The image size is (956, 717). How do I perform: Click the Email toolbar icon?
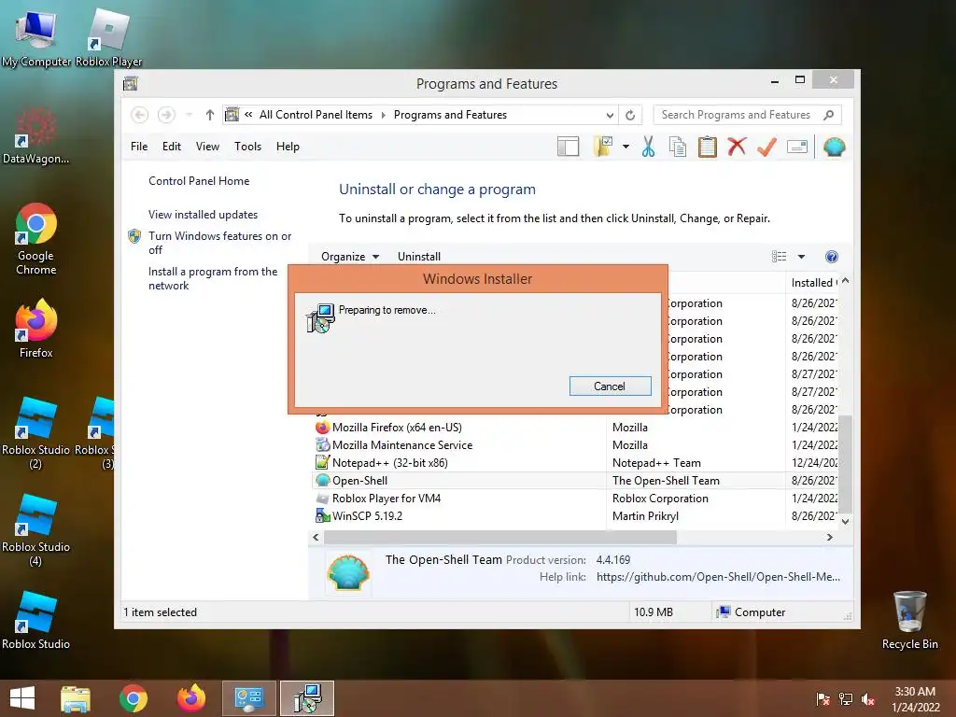click(797, 147)
